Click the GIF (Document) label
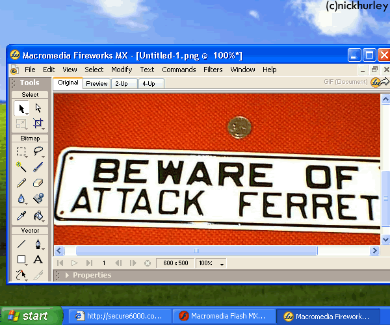390x325 pixels. (345, 82)
